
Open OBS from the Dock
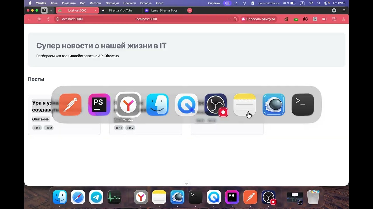[x=269, y=197]
